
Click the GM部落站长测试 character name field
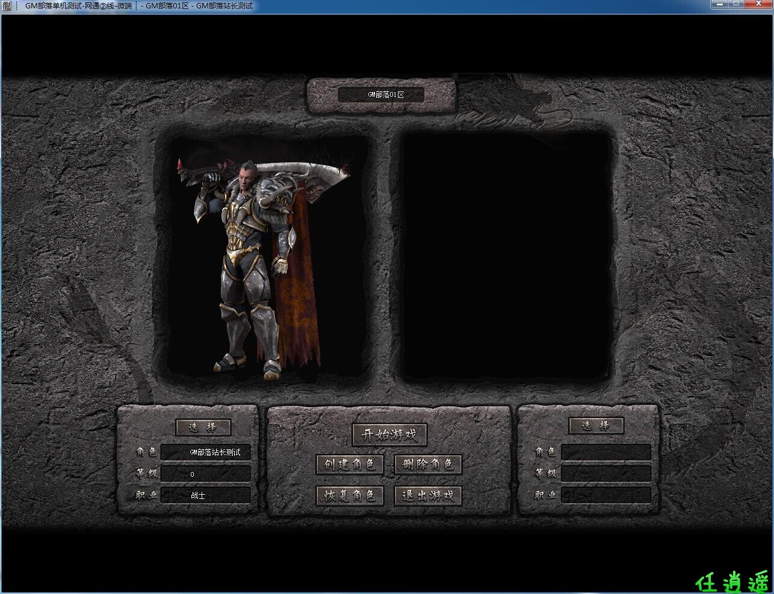tap(206, 452)
